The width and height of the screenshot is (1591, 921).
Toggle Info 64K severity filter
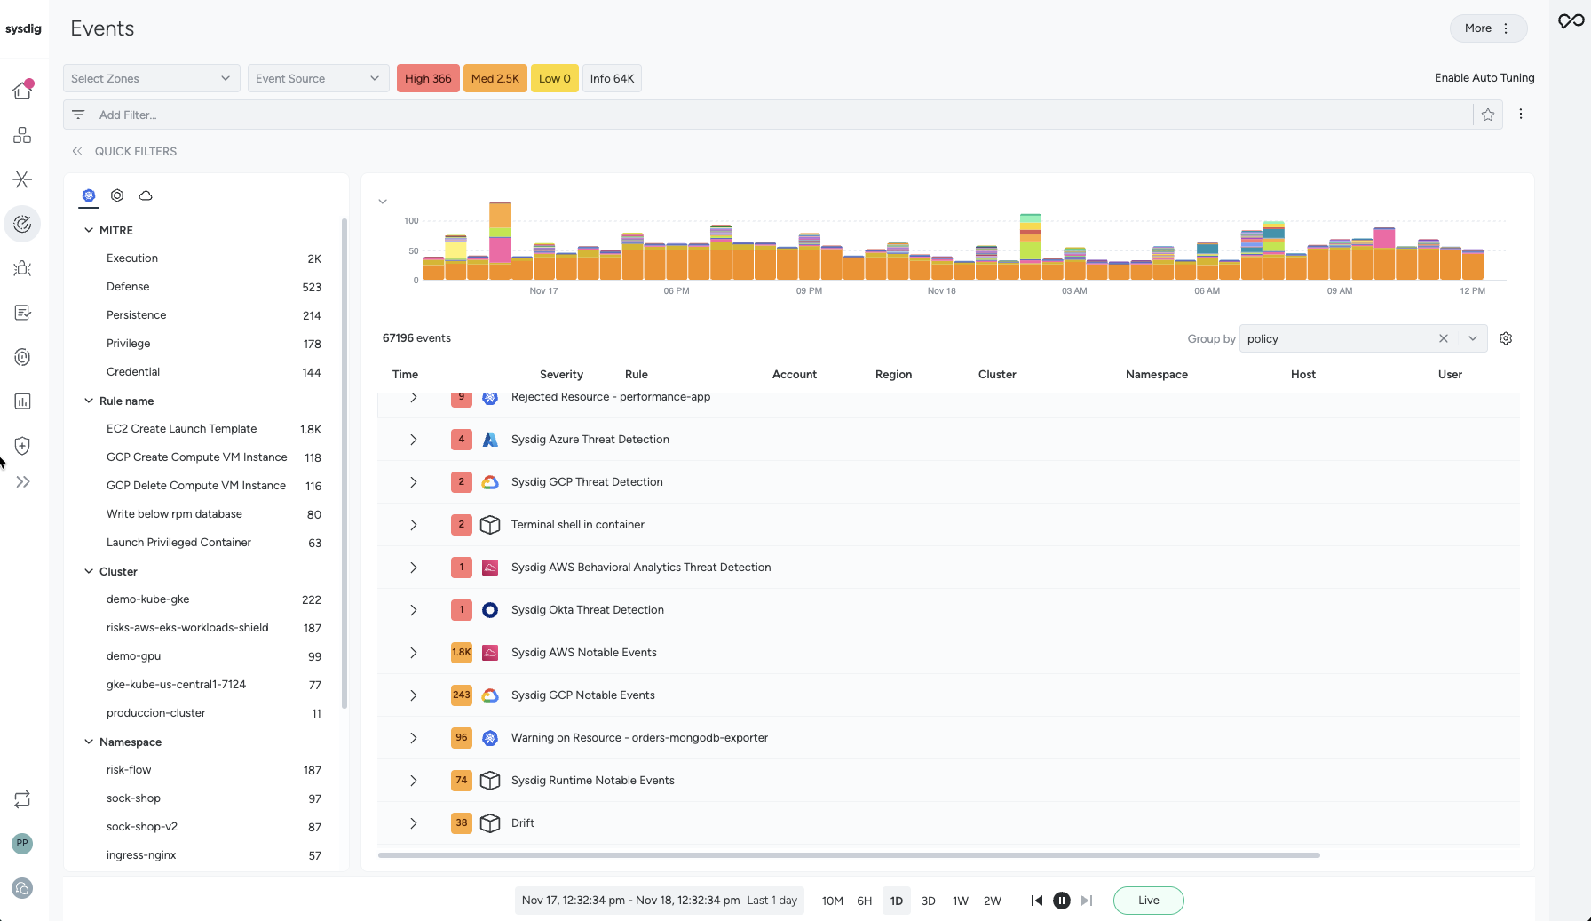(x=612, y=78)
